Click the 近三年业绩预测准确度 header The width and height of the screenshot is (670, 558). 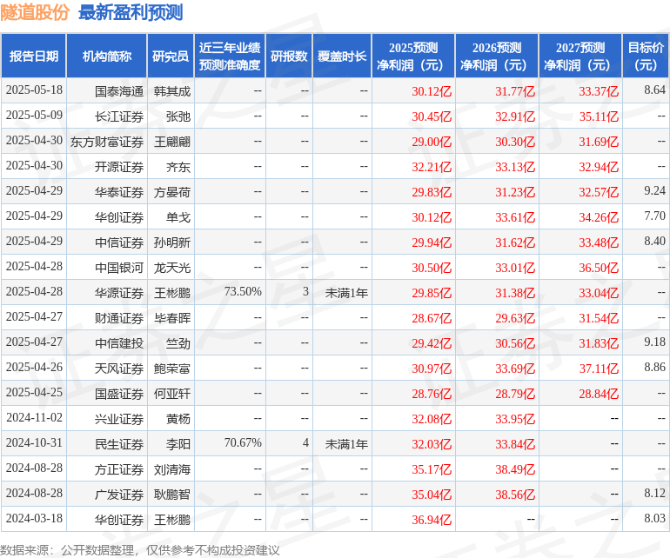230,56
